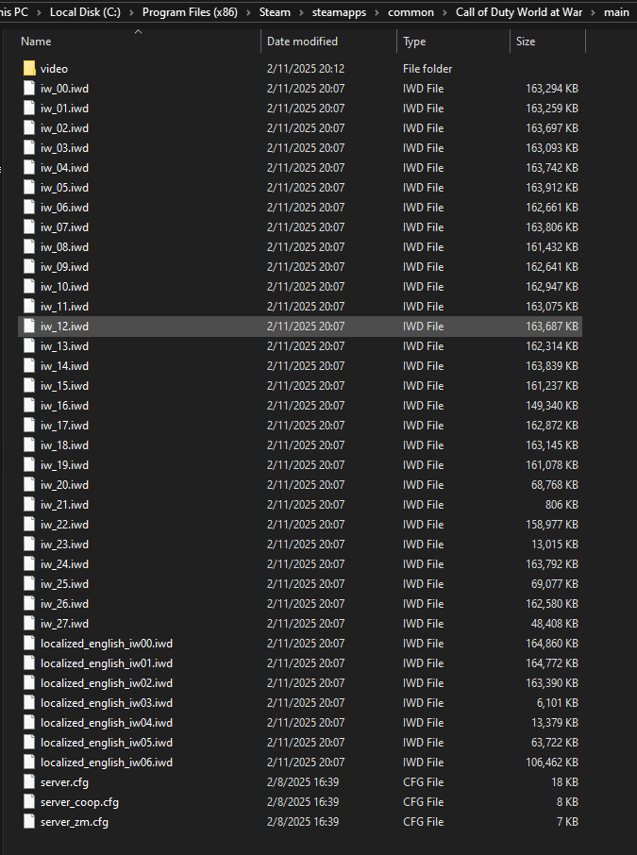The width and height of the screenshot is (637, 855).
Task: Select the localized_english_iw06.iwd file icon
Action: tap(29, 763)
